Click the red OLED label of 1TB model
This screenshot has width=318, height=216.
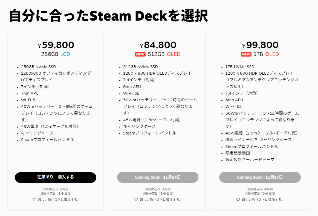coord(272,54)
